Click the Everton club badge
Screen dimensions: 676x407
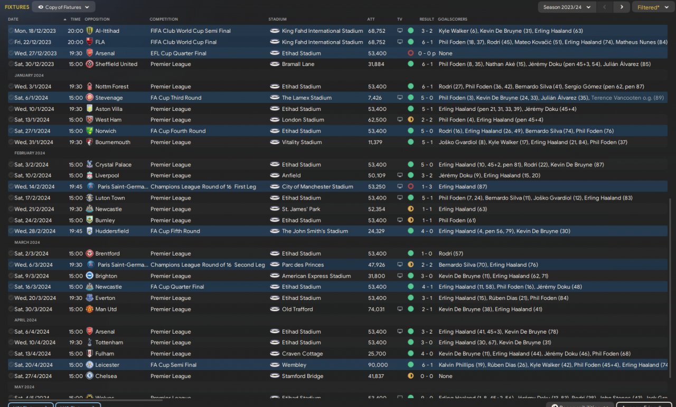click(x=89, y=298)
